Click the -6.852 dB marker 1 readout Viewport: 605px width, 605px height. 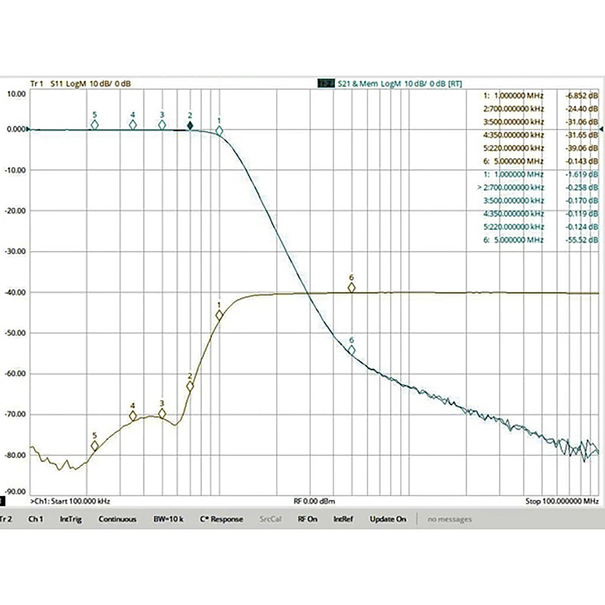(x=582, y=96)
